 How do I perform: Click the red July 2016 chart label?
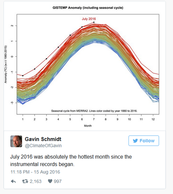(x=89, y=19)
